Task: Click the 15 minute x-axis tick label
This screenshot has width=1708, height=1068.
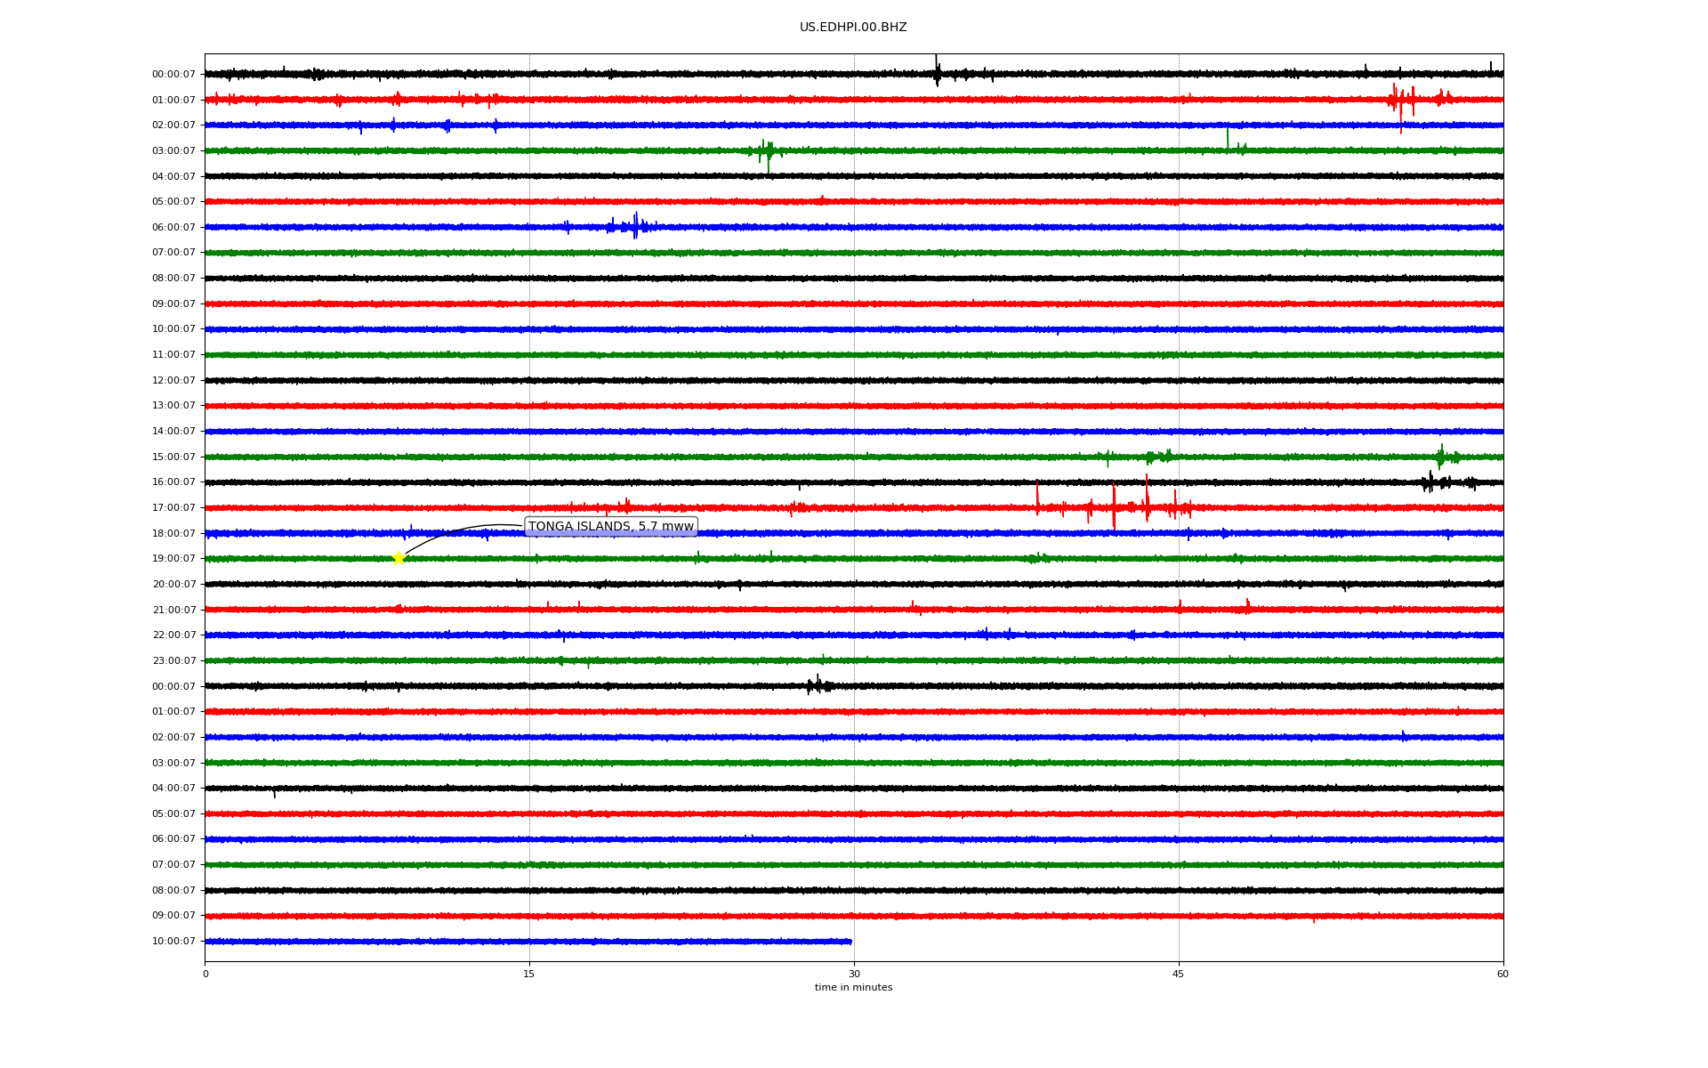Action: click(529, 974)
